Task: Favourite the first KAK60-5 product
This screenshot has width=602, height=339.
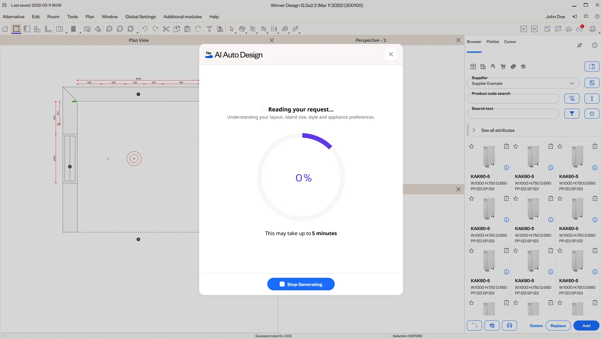Action: (472, 146)
